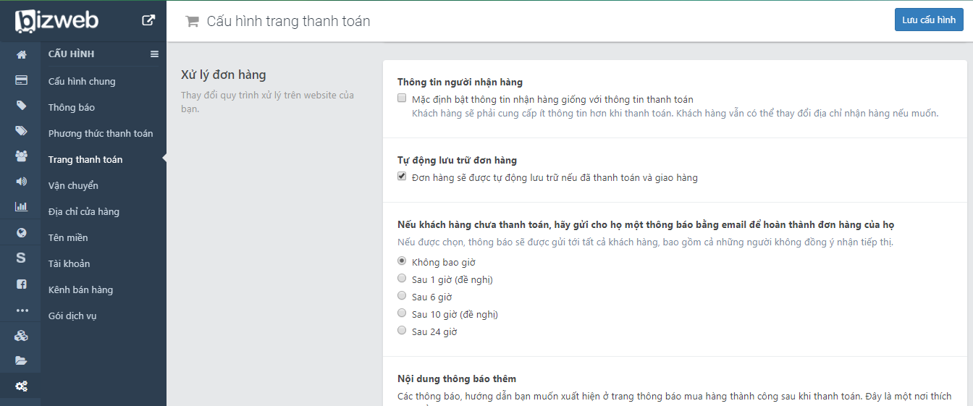The height and width of the screenshot is (406, 973).
Task: Open the credit card orders icon
Action: tap(21, 80)
